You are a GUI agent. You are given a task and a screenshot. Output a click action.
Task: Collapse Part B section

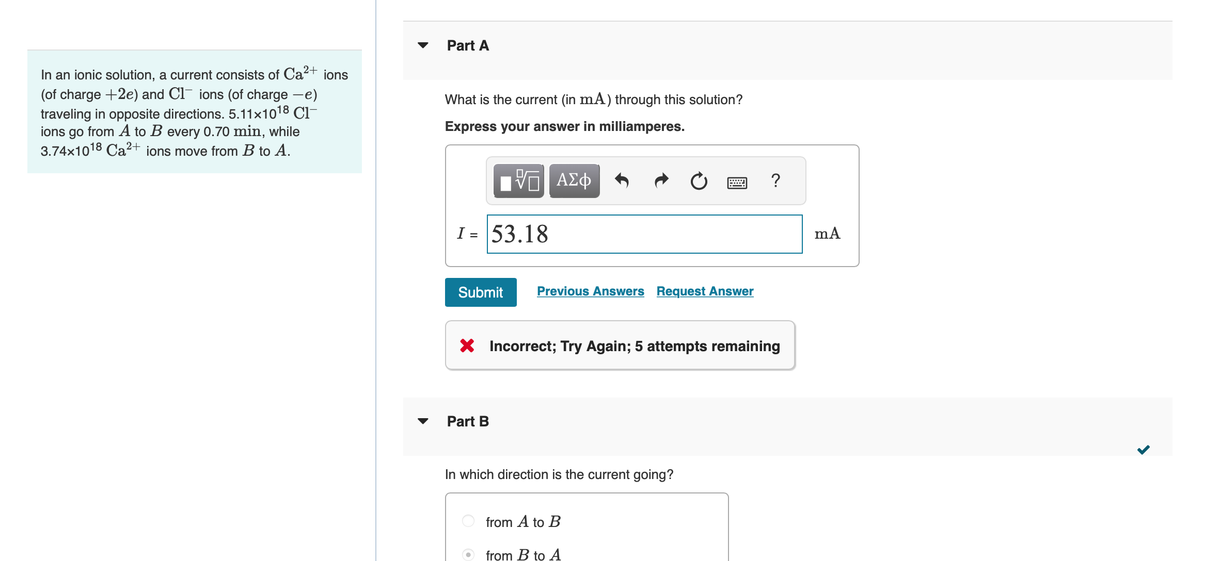point(423,421)
